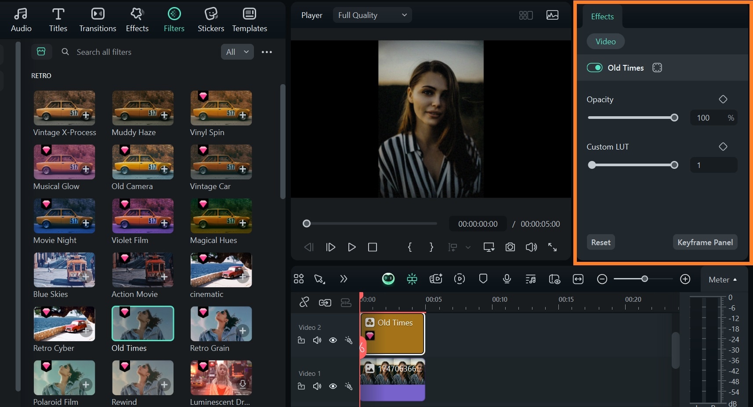Expand the add-to-timeline options chevron
Image resolution: width=753 pixels, height=407 pixels.
pos(468,247)
